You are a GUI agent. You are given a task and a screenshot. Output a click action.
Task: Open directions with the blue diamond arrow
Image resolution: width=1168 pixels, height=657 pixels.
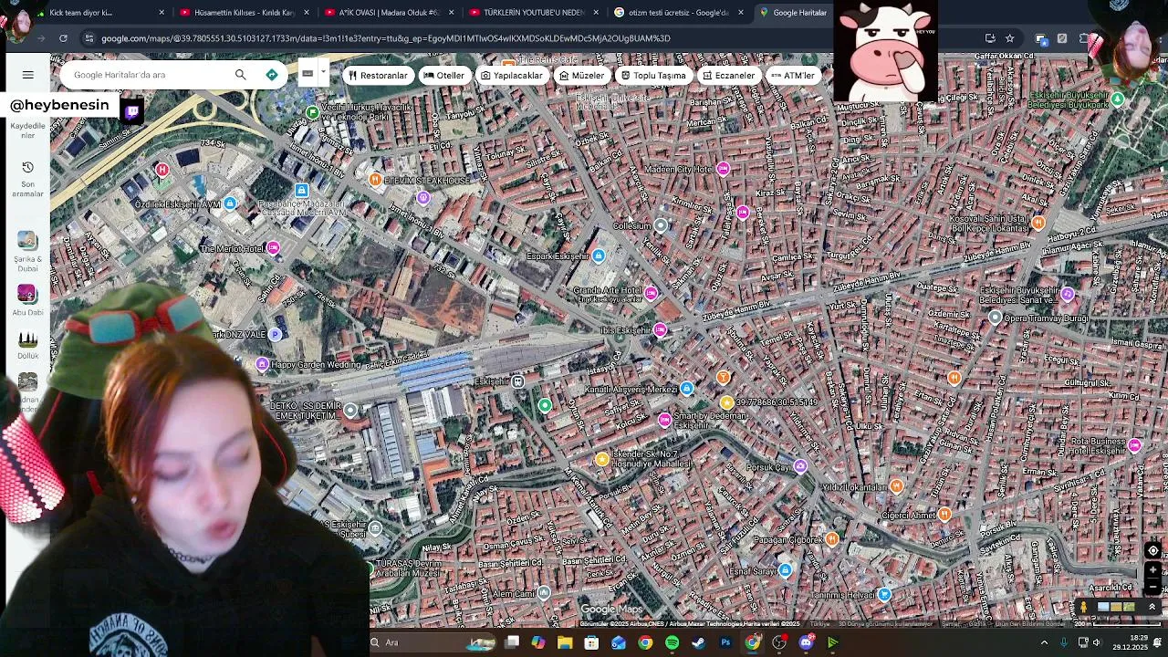point(271,75)
